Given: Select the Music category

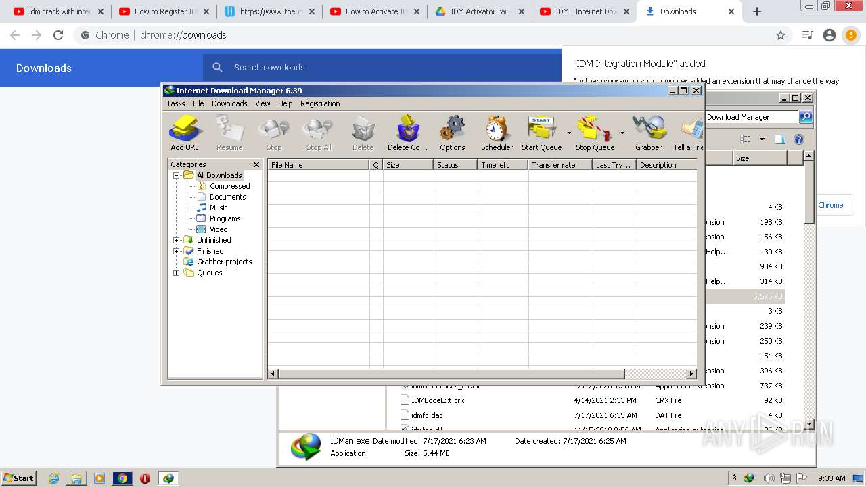Looking at the screenshot, I should click(x=219, y=208).
